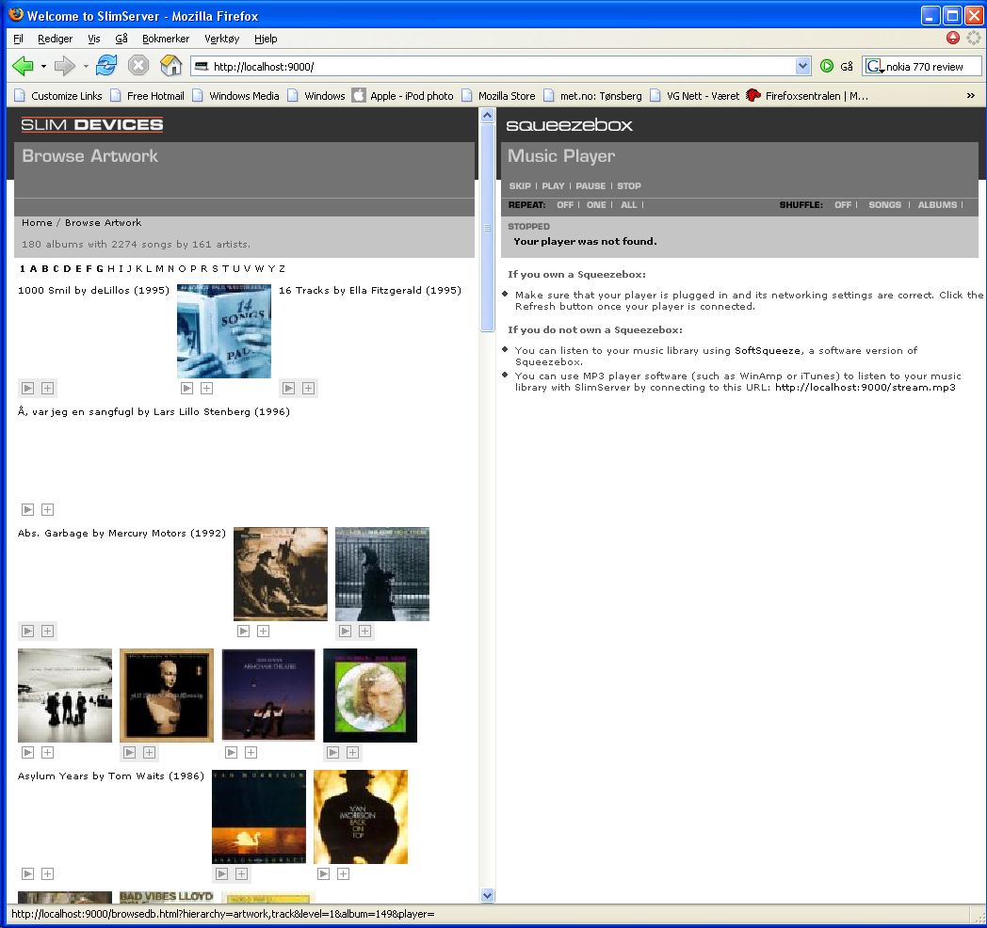
Task: Open the Back button history dropdown arrow
Action: 43,66
